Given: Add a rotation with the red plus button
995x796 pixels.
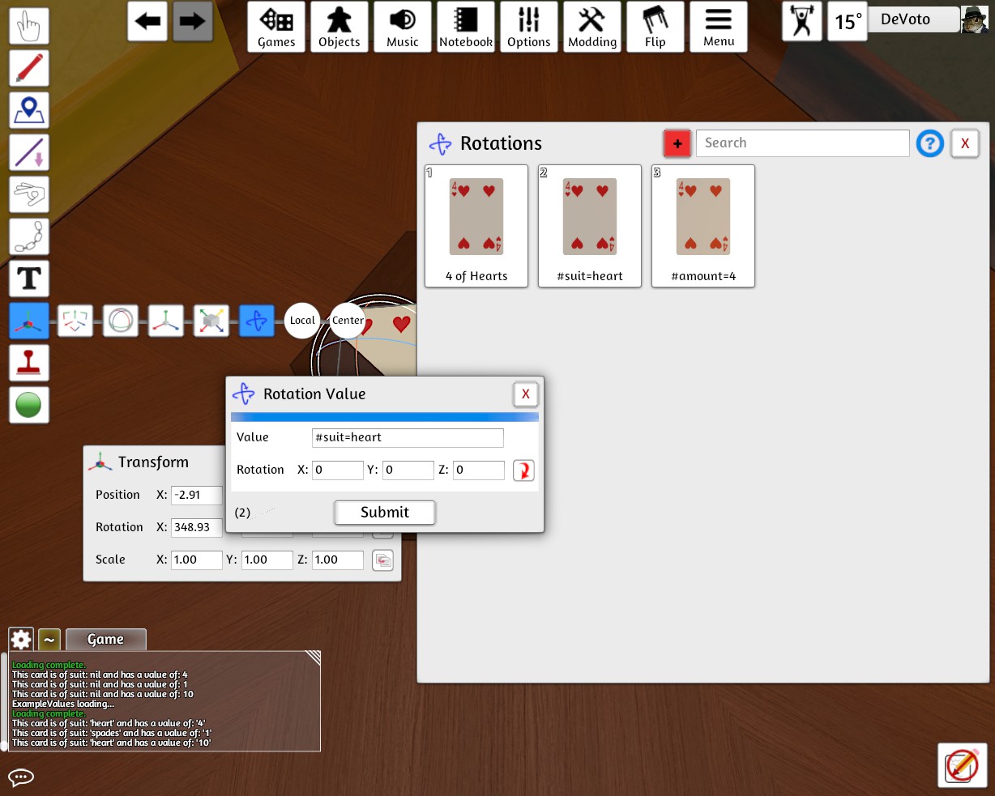Looking at the screenshot, I should click(x=677, y=143).
